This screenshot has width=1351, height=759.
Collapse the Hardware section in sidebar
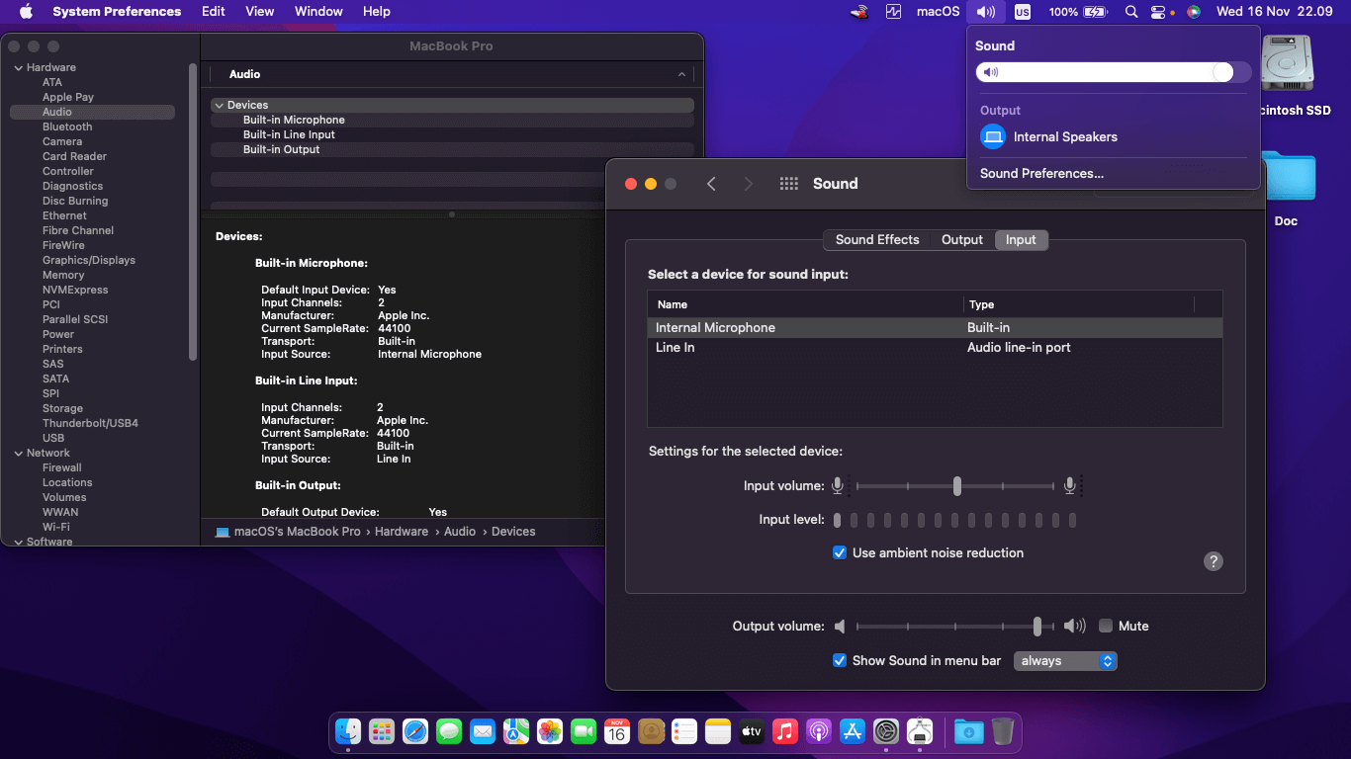[18, 68]
